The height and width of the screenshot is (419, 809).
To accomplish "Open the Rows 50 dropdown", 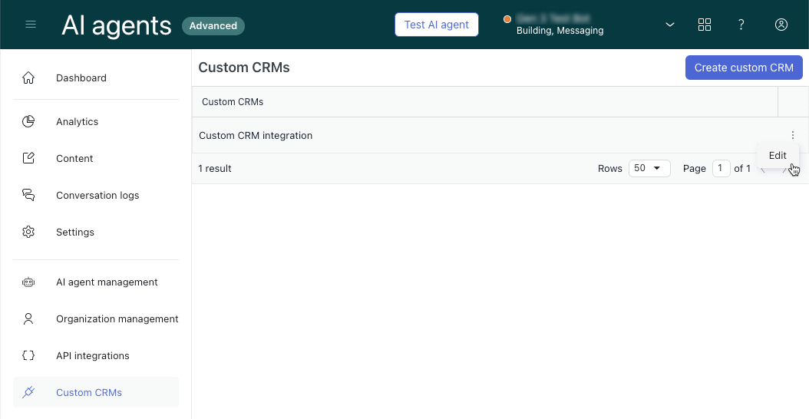I will (649, 168).
